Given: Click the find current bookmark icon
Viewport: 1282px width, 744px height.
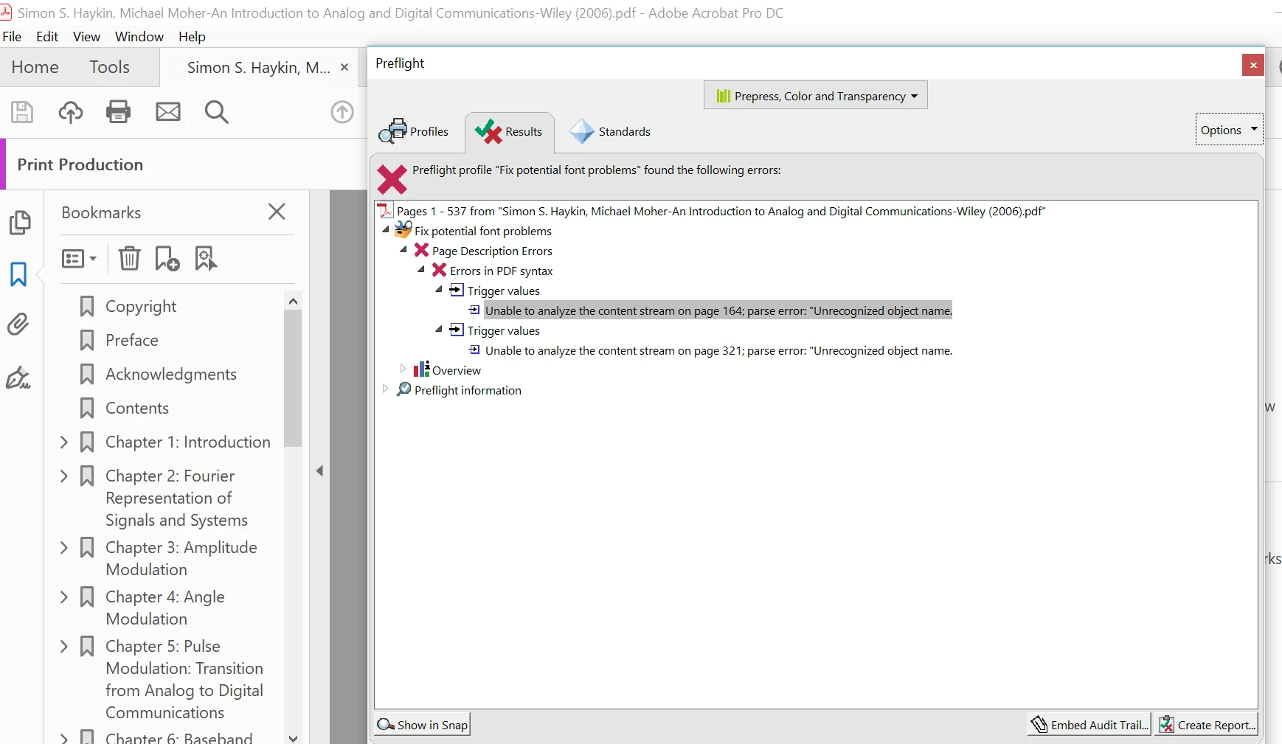Looking at the screenshot, I should point(206,259).
